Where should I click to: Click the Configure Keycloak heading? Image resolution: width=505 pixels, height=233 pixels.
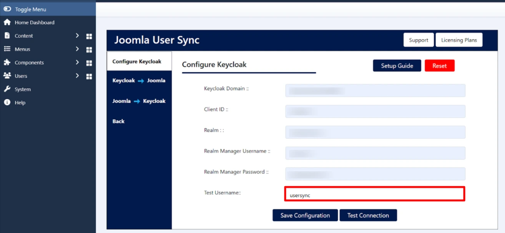point(214,64)
